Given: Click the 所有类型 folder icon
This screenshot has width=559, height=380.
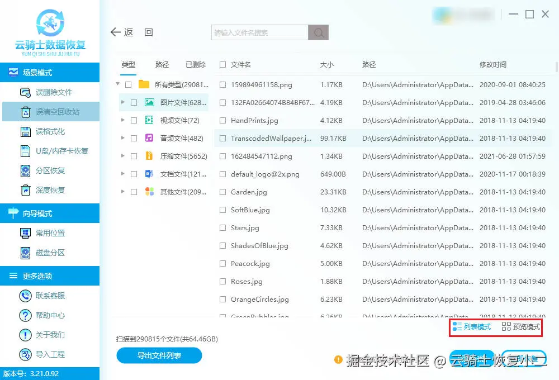Looking at the screenshot, I should click(144, 84).
